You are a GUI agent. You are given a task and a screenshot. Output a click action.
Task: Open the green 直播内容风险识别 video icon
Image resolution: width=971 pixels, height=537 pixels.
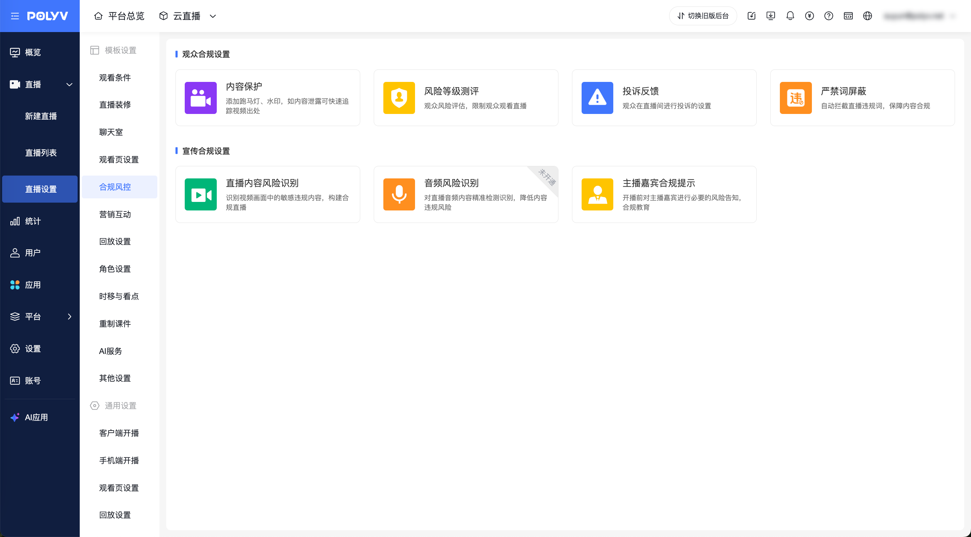pos(200,194)
